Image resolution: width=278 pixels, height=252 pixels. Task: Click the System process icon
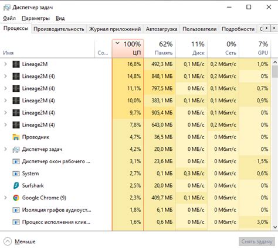click(16, 174)
